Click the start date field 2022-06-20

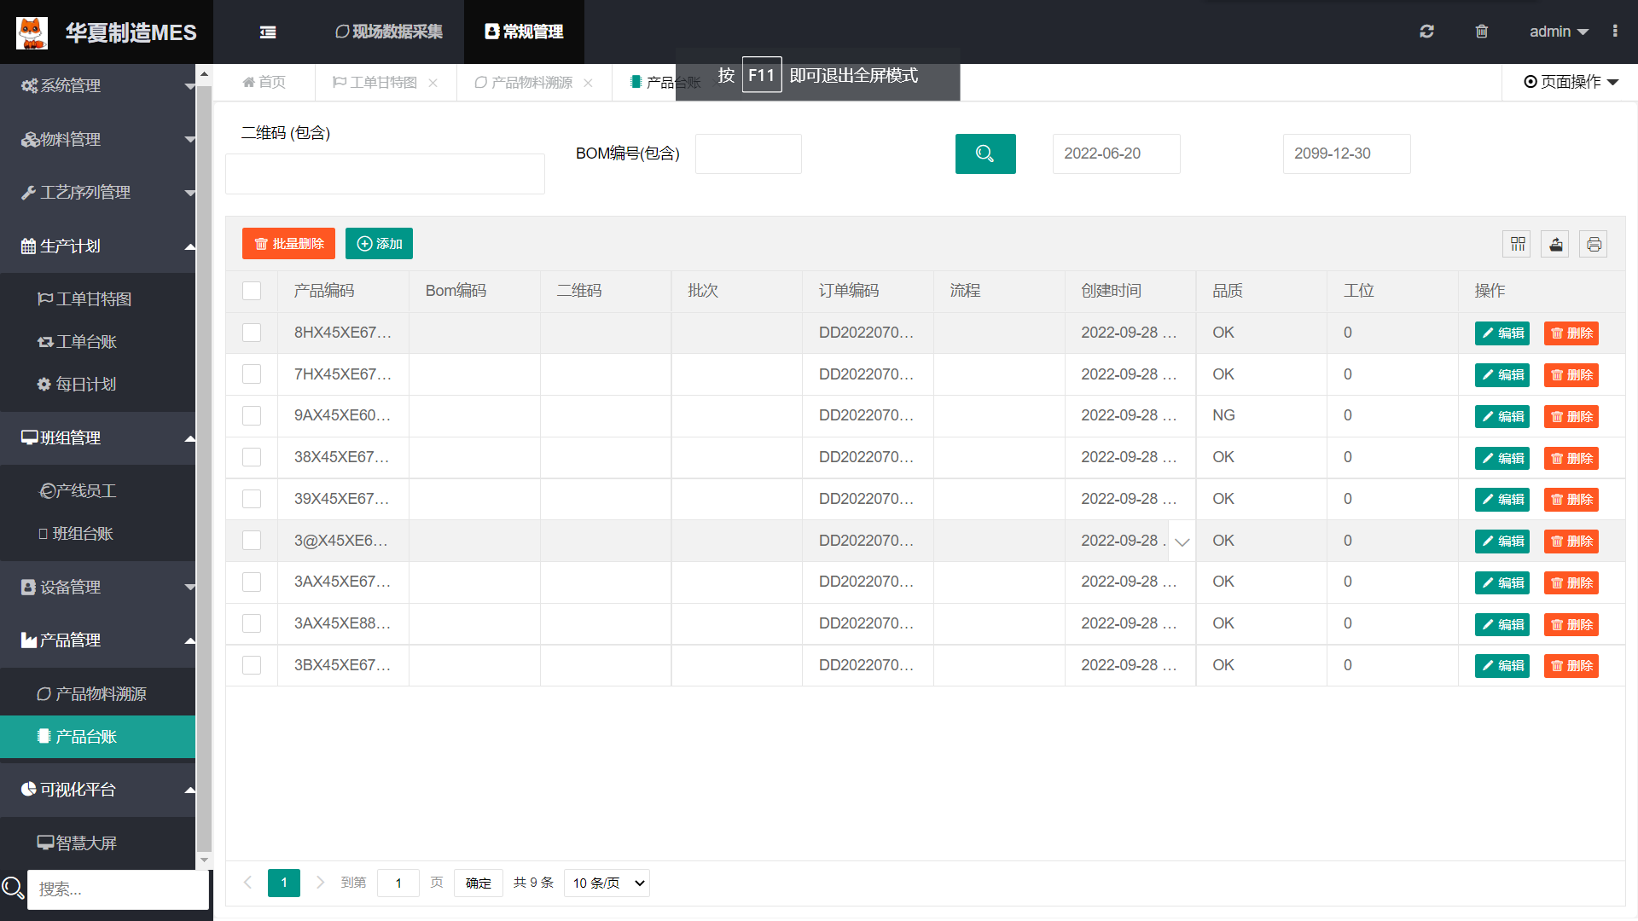pos(1116,153)
